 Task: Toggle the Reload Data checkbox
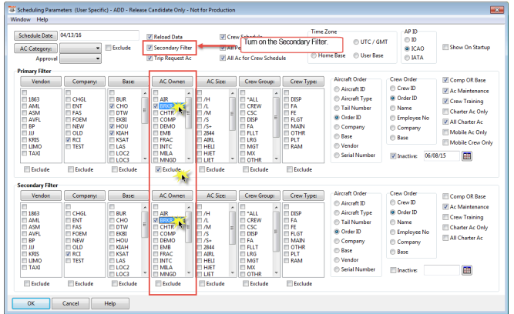[x=149, y=37]
